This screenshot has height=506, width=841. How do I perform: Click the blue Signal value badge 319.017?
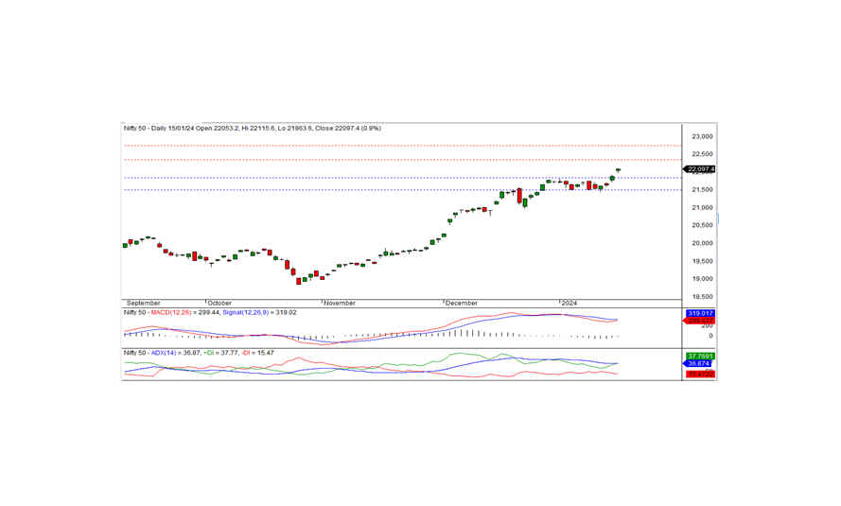click(x=699, y=313)
